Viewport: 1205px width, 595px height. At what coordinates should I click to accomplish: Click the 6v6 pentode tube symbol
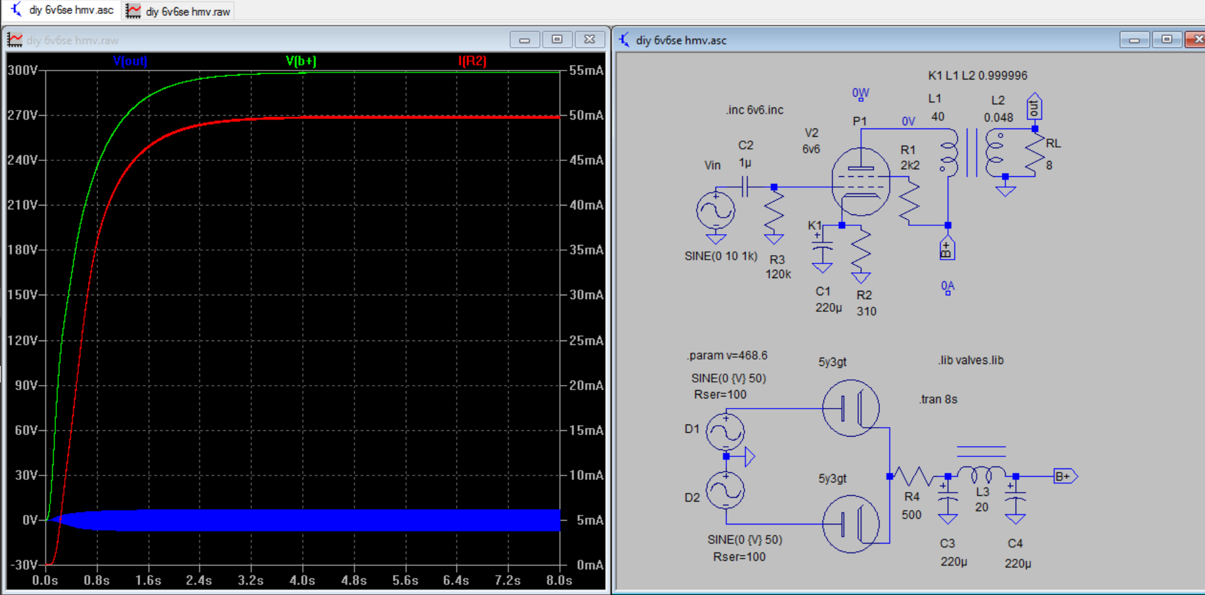(861, 183)
